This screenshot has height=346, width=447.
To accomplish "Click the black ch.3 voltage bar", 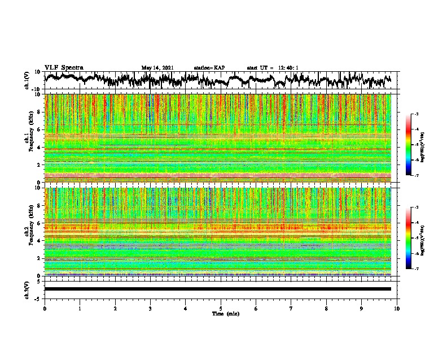I will 218,289.
